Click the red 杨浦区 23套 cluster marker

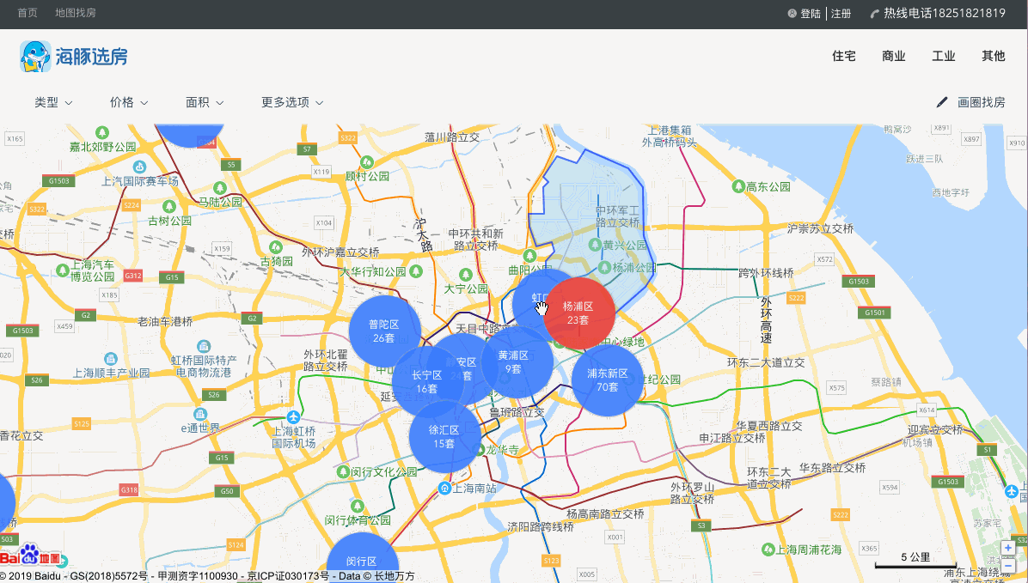tap(579, 313)
